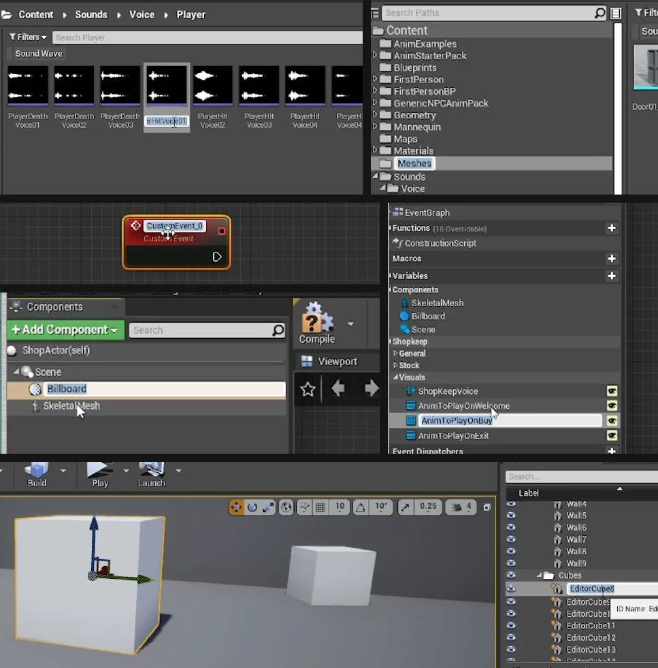Click the Launch button in the toolbar
Viewport: 658px width, 668px height.
150,475
